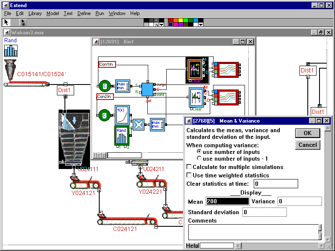Click Help in the Bin1 window
Image resolution: width=335 pixels, height=251 pixels.
[100, 155]
